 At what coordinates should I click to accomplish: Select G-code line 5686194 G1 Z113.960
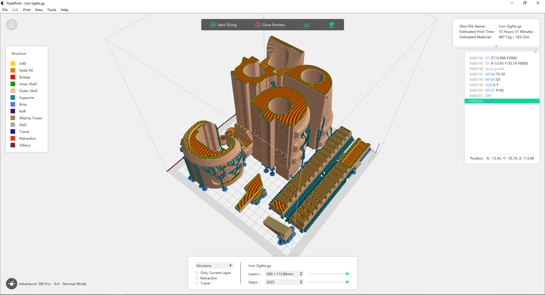coord(502,58)
